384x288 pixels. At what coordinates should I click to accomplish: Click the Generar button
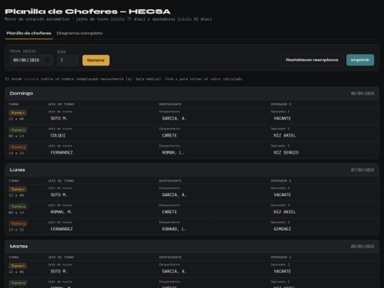click(x=96, y=60)
